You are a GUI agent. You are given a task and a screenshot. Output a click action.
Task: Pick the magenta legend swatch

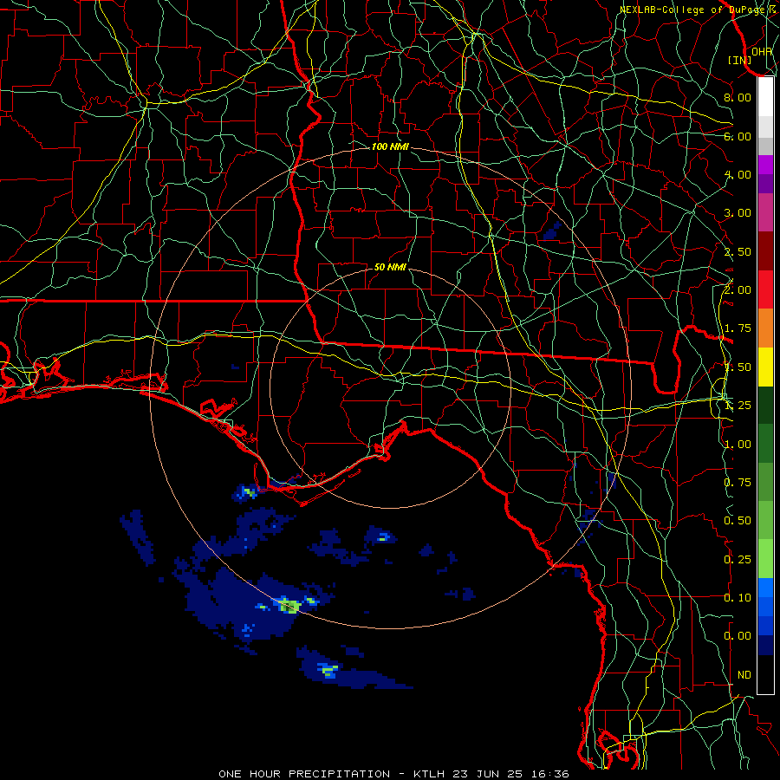click(765, 165)
